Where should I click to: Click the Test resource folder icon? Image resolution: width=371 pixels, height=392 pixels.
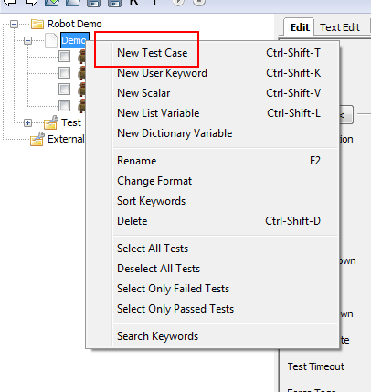pyautogui.click(x=51, y=122)
